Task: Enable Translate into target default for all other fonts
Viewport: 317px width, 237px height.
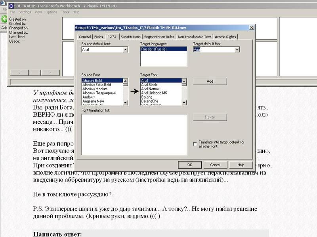Action: click(x=195, y=144)
